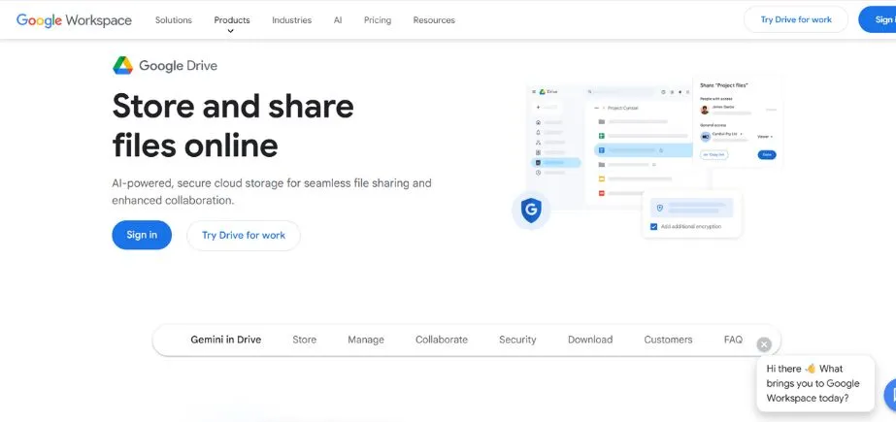Image resolution: width=896 pixels, height=422 pixels.
Task: Open the Solutions menu
Action: coord(174,20)
